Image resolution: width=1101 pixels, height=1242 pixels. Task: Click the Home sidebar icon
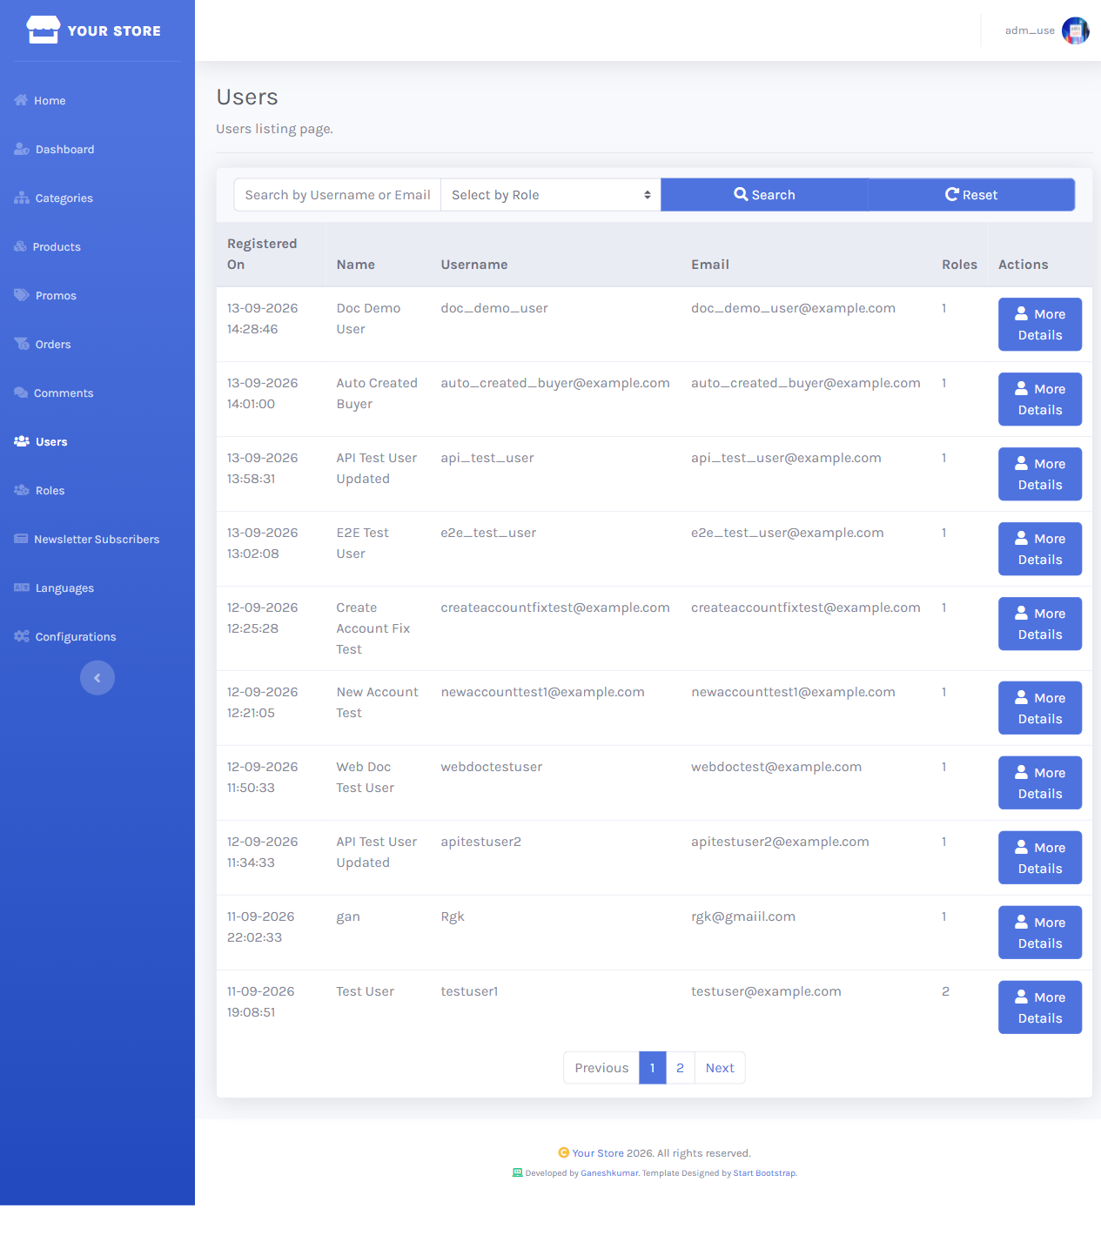pos(21,100)
